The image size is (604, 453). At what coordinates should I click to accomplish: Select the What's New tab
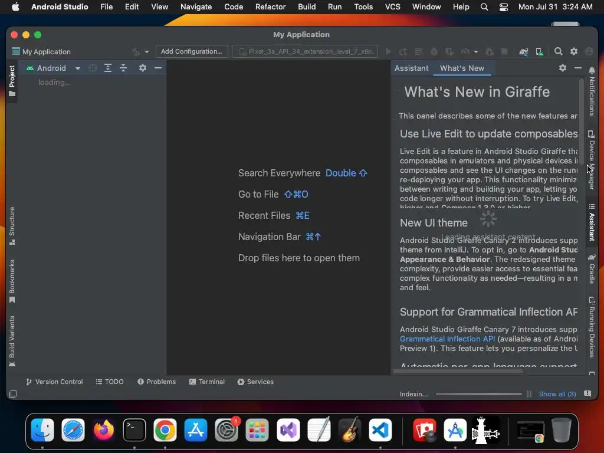462,68
